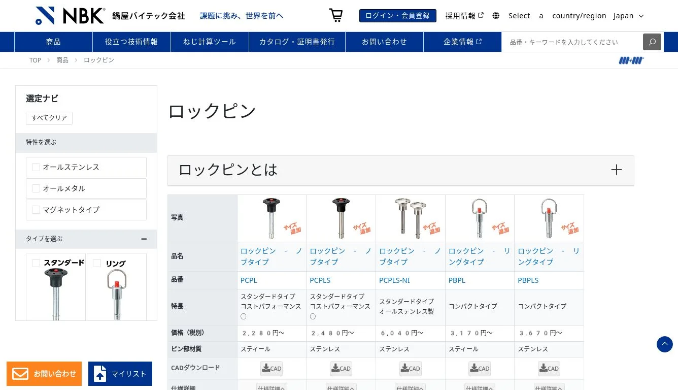Open the 役立つ技術情報 menu

pos(131,42)
